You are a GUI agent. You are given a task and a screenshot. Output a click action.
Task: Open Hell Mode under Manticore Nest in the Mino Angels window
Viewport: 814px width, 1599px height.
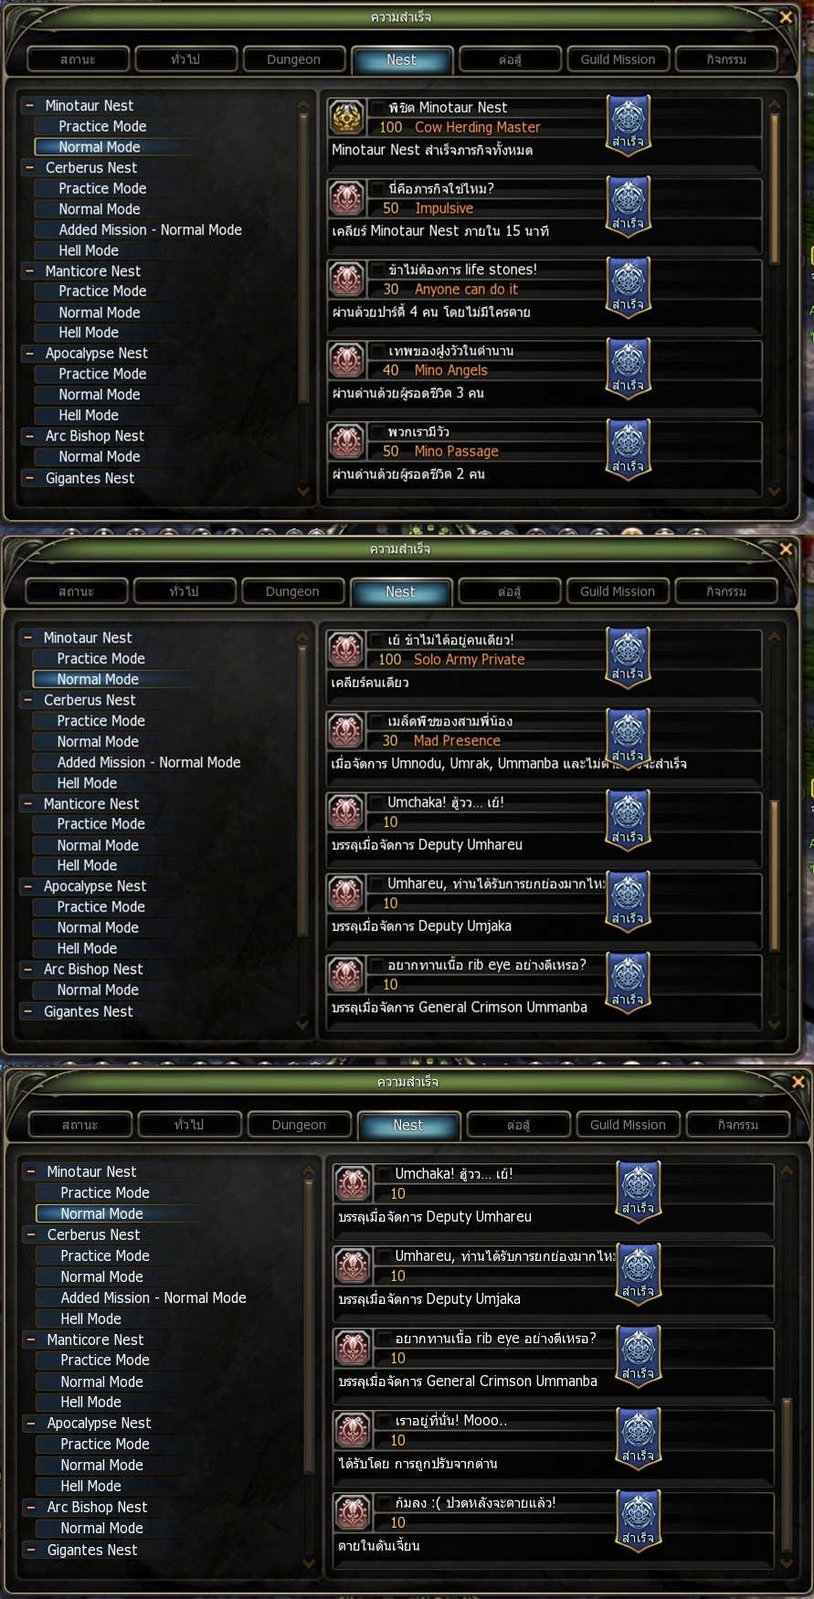pos(89,333)
